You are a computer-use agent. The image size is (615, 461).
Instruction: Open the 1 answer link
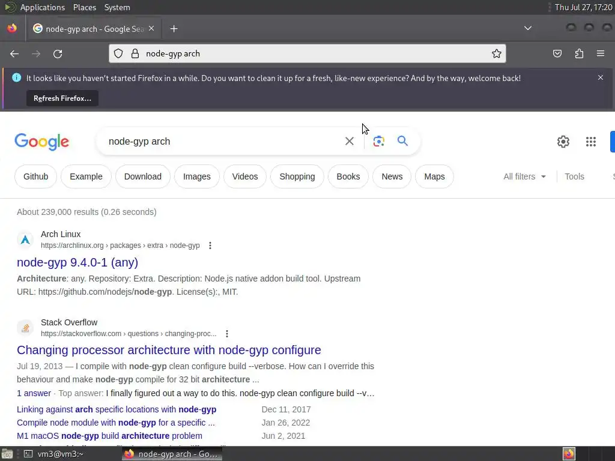[x=34, y=393]
